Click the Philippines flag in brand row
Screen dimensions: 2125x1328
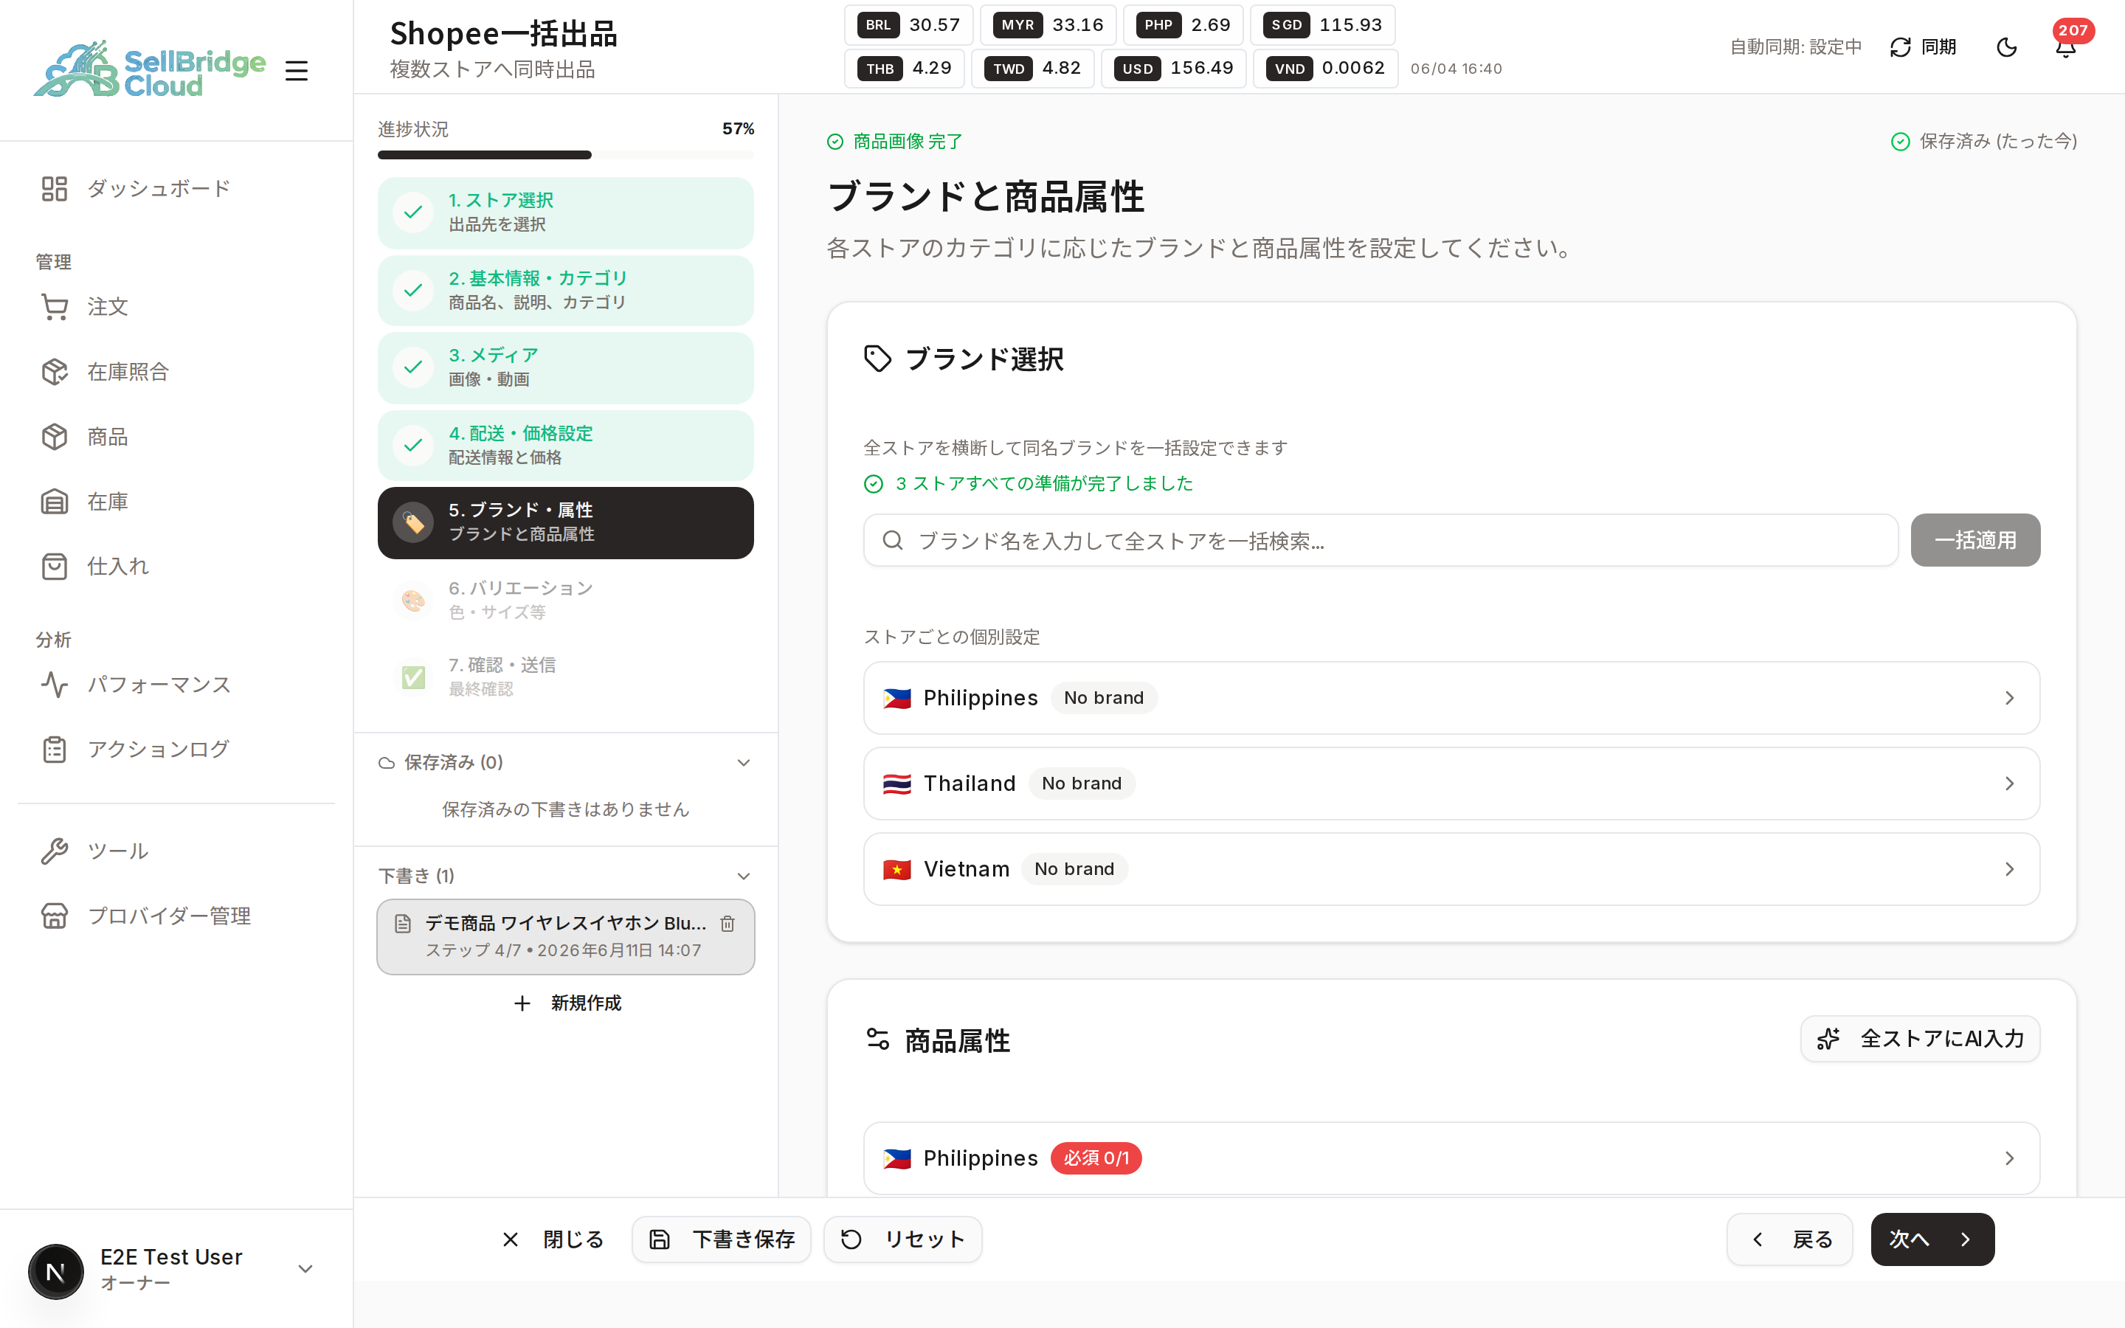(896, 698)
